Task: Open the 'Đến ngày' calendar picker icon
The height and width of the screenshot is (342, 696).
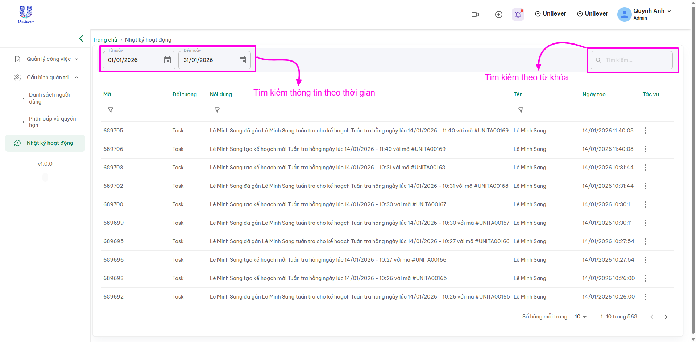Action: (243, 60)
